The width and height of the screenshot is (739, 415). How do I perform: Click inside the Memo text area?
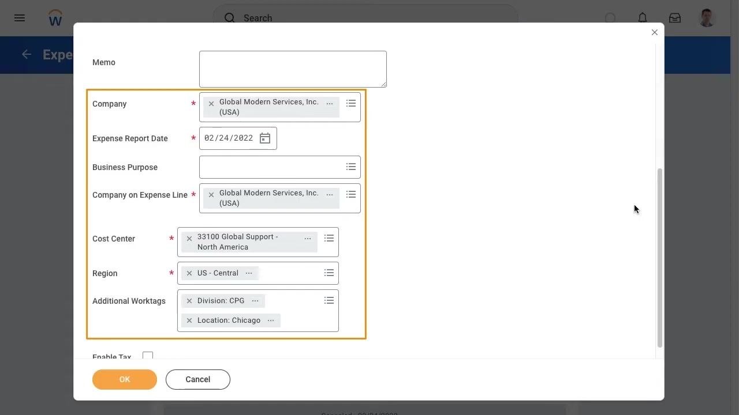coord(293,69)
